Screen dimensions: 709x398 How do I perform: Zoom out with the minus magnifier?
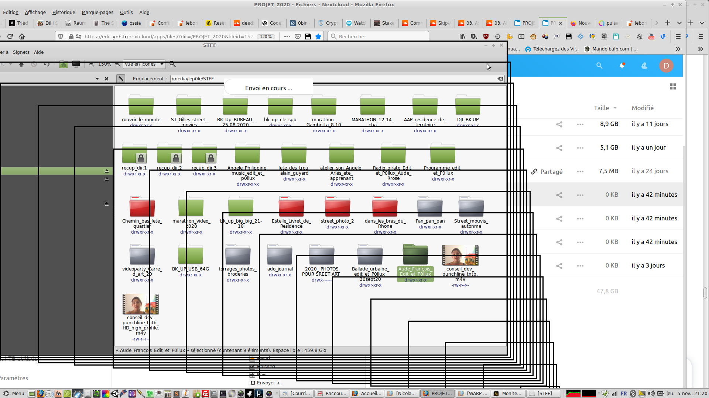[92, 64]
